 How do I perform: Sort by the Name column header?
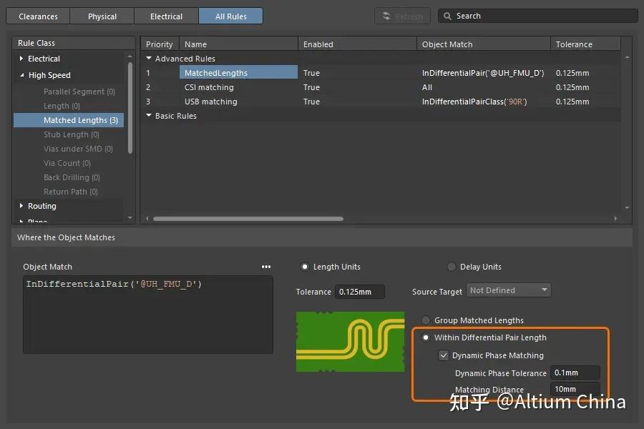point(238,44)
